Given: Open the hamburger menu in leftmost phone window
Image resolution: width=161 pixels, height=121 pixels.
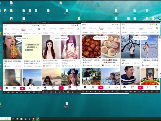Looking at the screenshot, I should pos(6,29).
